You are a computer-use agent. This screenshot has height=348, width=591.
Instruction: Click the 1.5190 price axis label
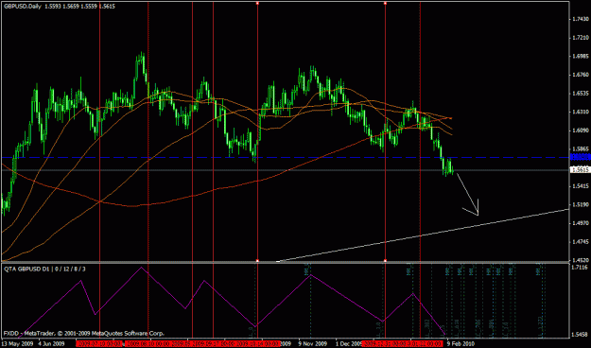(x=581, y=204)
